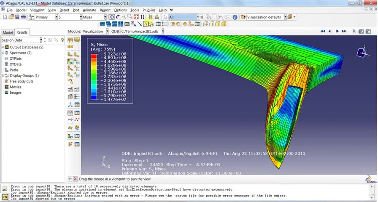Open the Viewport menu
This screenshot has width=378, height=202.
[x=38, y=10]
